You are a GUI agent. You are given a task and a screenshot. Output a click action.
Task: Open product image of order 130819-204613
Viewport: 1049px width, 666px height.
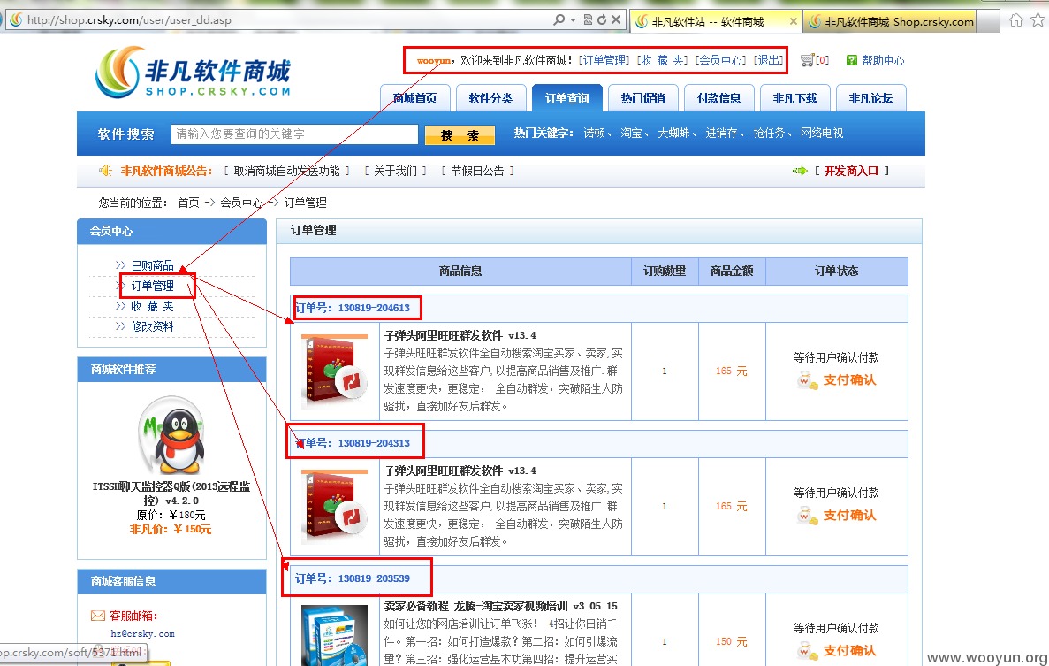[x=334, y=371]
